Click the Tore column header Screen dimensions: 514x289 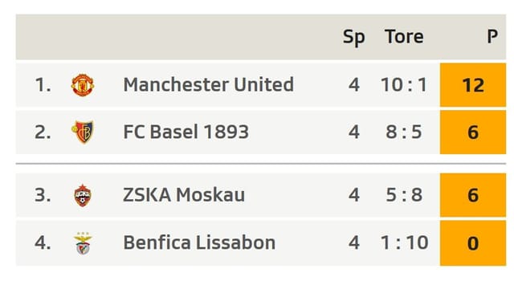pyautogui.click(x=404, y=36)
